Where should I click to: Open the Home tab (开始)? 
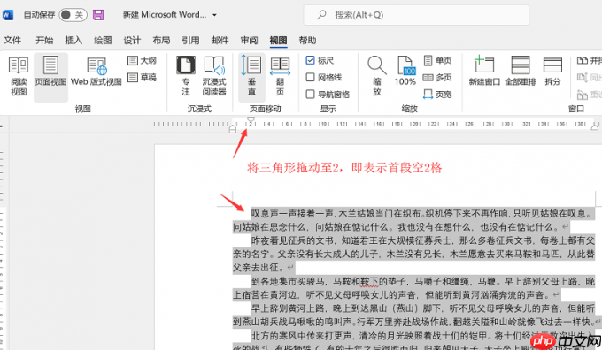[44, 41]
